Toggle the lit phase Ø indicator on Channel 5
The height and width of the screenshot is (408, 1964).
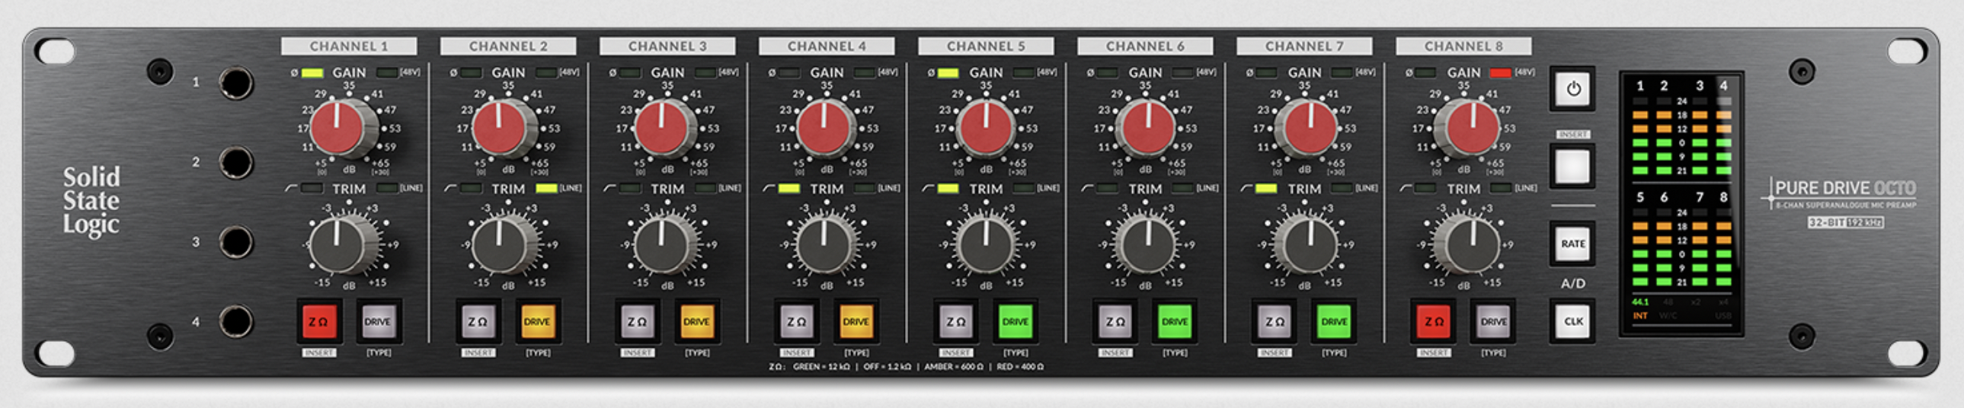tap(948, 73)
